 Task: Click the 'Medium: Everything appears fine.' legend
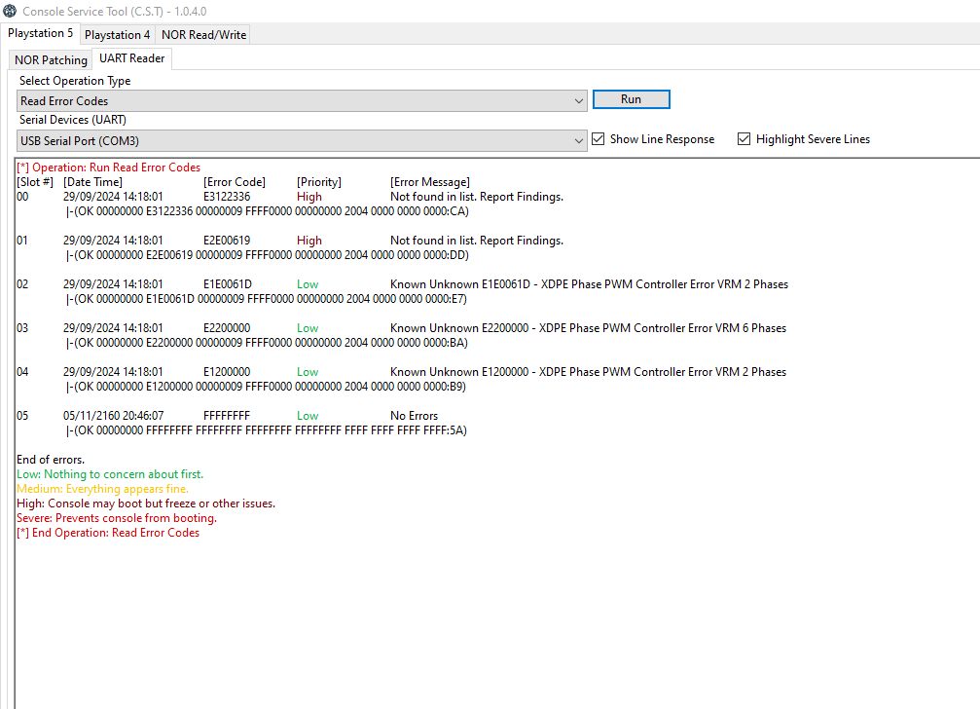pos(102,489)
